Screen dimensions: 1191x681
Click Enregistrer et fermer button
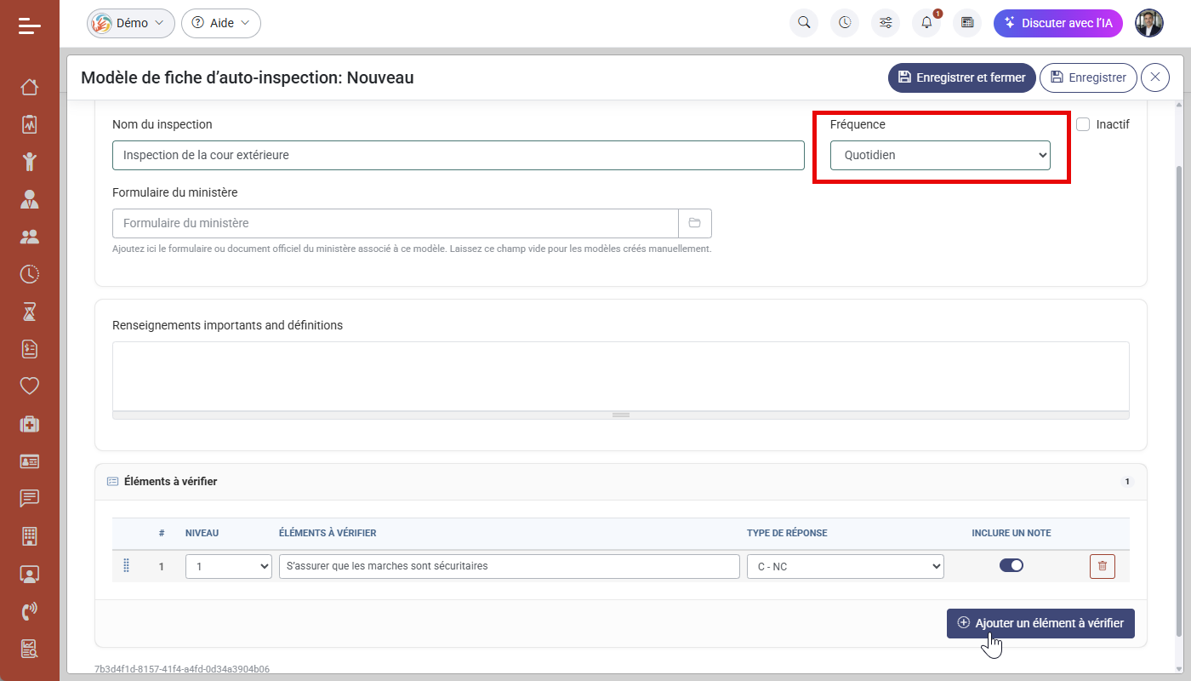[962, 77]
